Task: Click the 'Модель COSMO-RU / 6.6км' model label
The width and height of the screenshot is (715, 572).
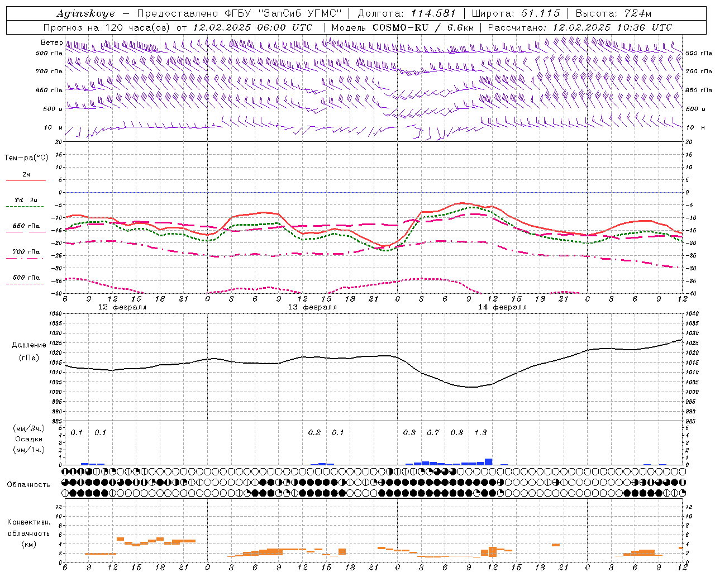Action: click(402, 27)
